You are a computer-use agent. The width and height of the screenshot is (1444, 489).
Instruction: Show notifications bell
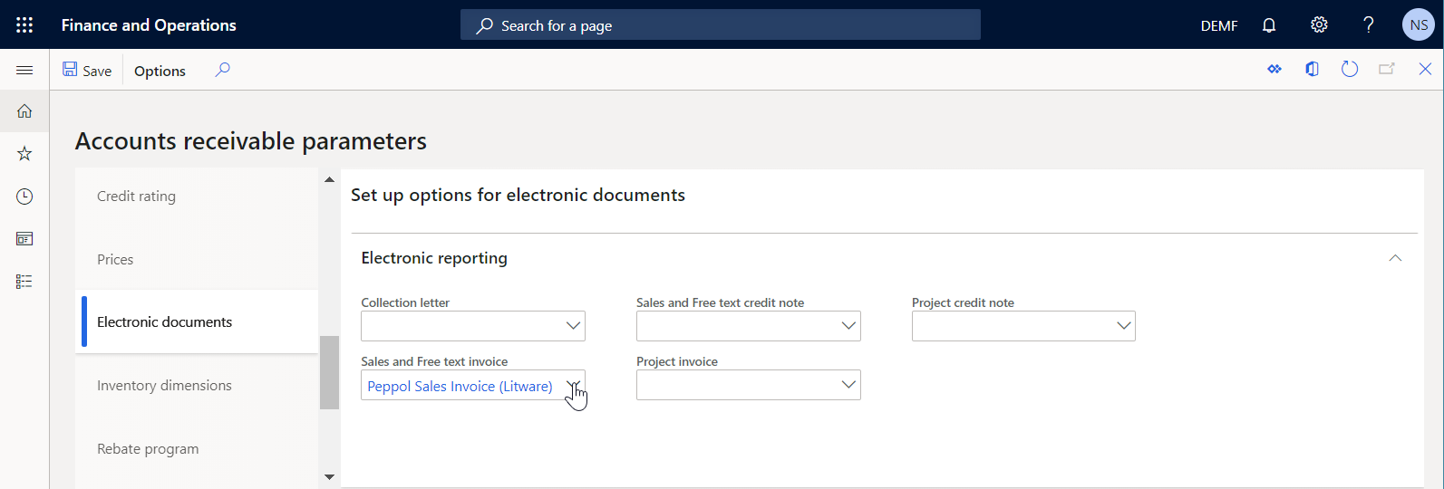coord(1269,25)
